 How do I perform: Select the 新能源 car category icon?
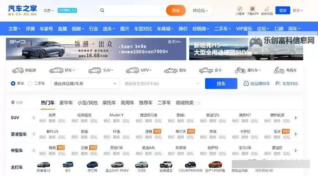(18, 70)
